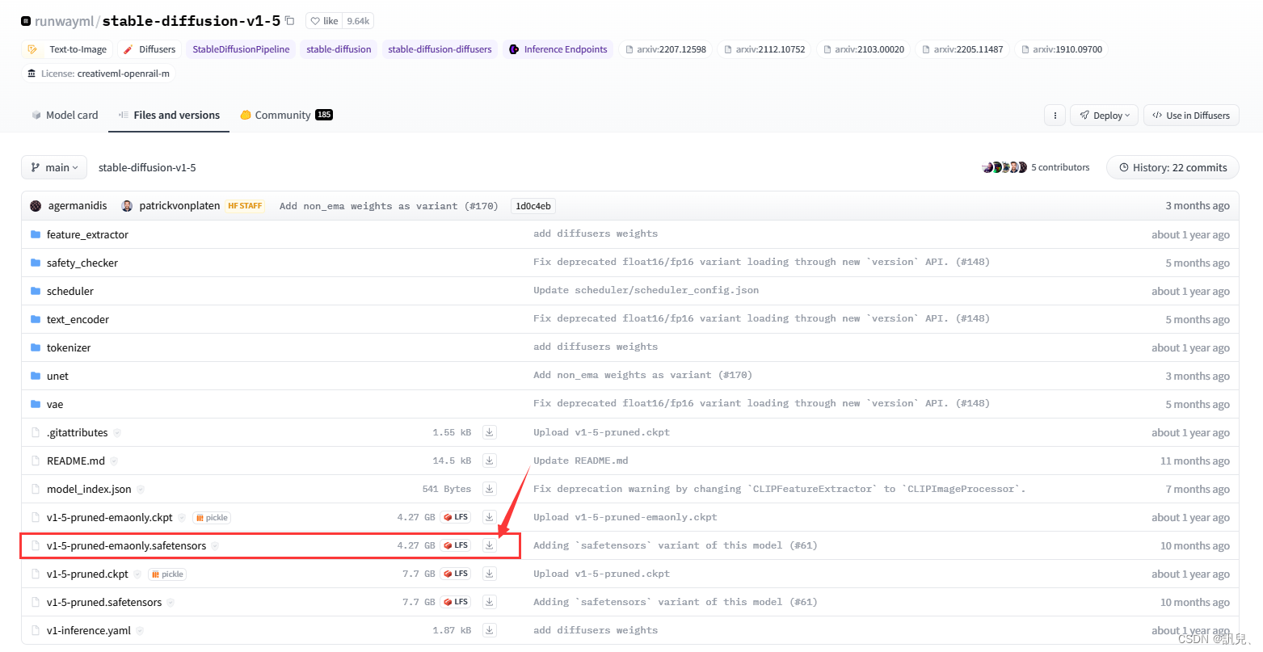Open the unet folder
Screen dimensions: 1263x652
pos(57,376)
